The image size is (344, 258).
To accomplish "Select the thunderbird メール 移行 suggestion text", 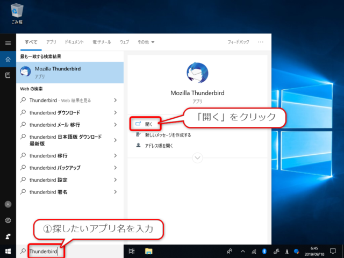I will (55, 125).
